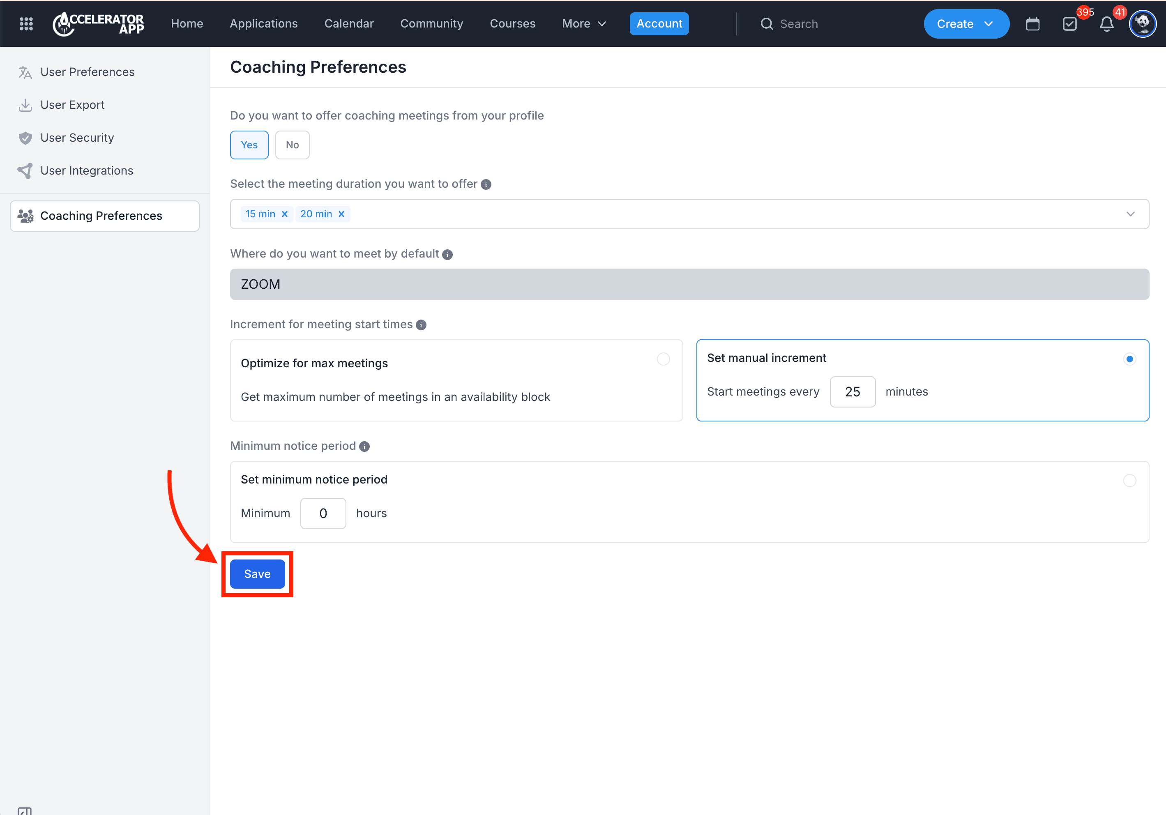Open the tasks checklist icon with badge
1166x815 pixels.
tap(1069, 24)
